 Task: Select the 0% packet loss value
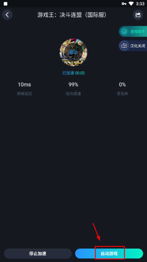tap(122, 85)
